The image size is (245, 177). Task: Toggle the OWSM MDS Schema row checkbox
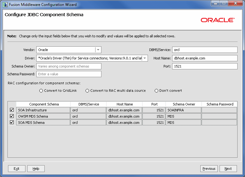(12, 116)
